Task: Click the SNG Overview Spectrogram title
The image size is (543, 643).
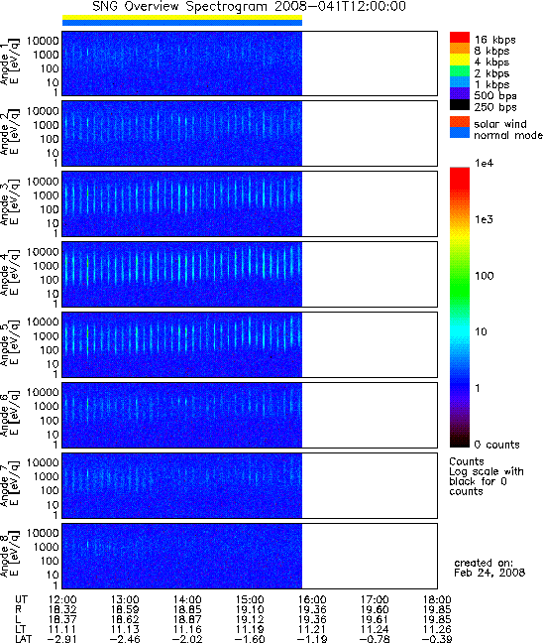Action: pyautogui.click(x=249, y=7)
